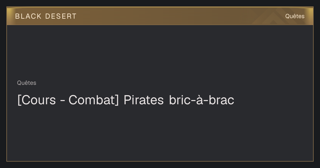This screenshot has height=168, width=320.
Task: Click the word bric-à-brac in the heading
Action: [202, 100]
